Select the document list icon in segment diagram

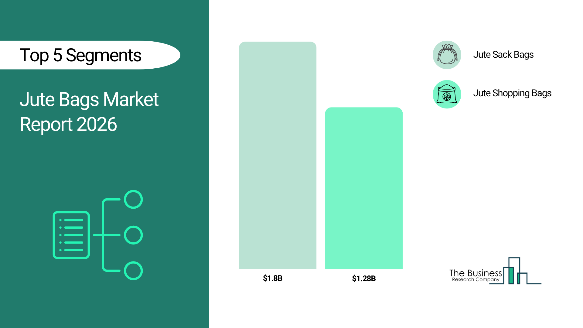[71, 235]
